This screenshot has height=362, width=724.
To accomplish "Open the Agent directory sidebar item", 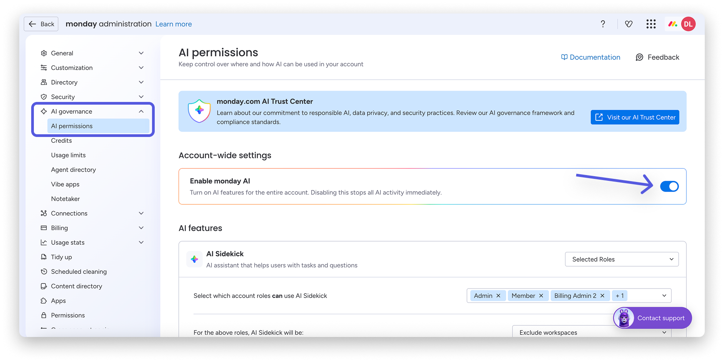I will [x=74, y=170].
